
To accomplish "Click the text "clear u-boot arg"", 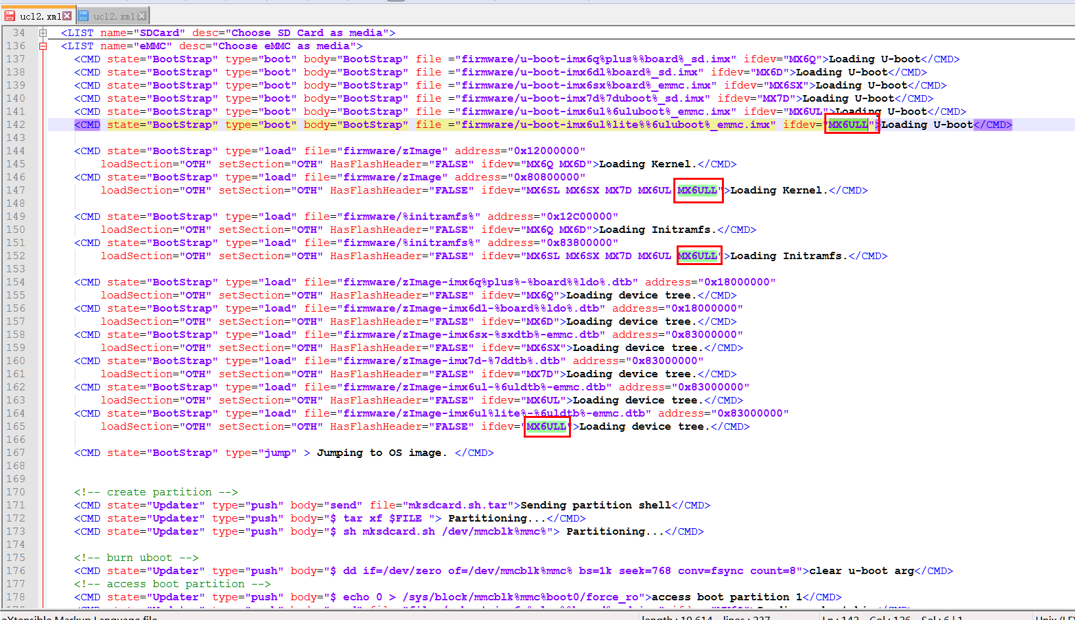I will tap(861, 571).
